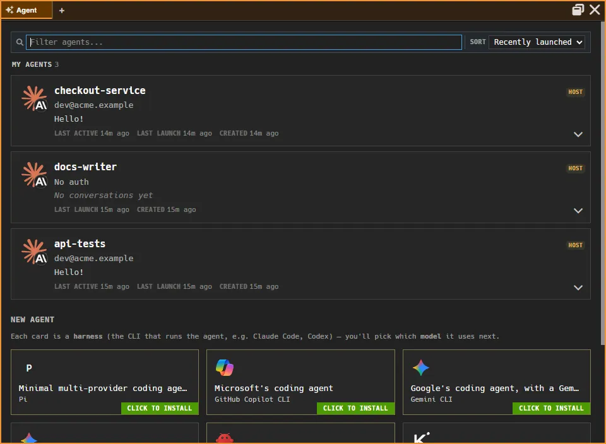Focus the Filter agents input field
The height and width of the screenshot is (444, 606).
[244, 42]
